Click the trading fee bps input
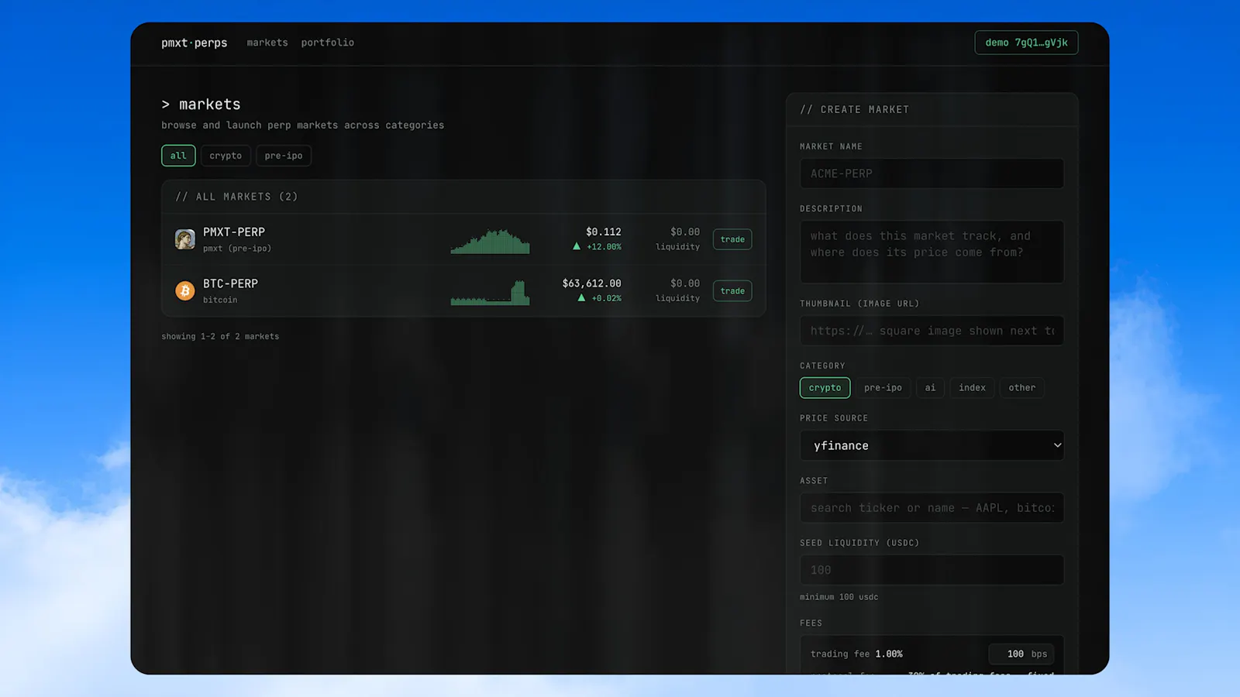This screenshot has width=1240, height=697. [x=1021, y=654]
